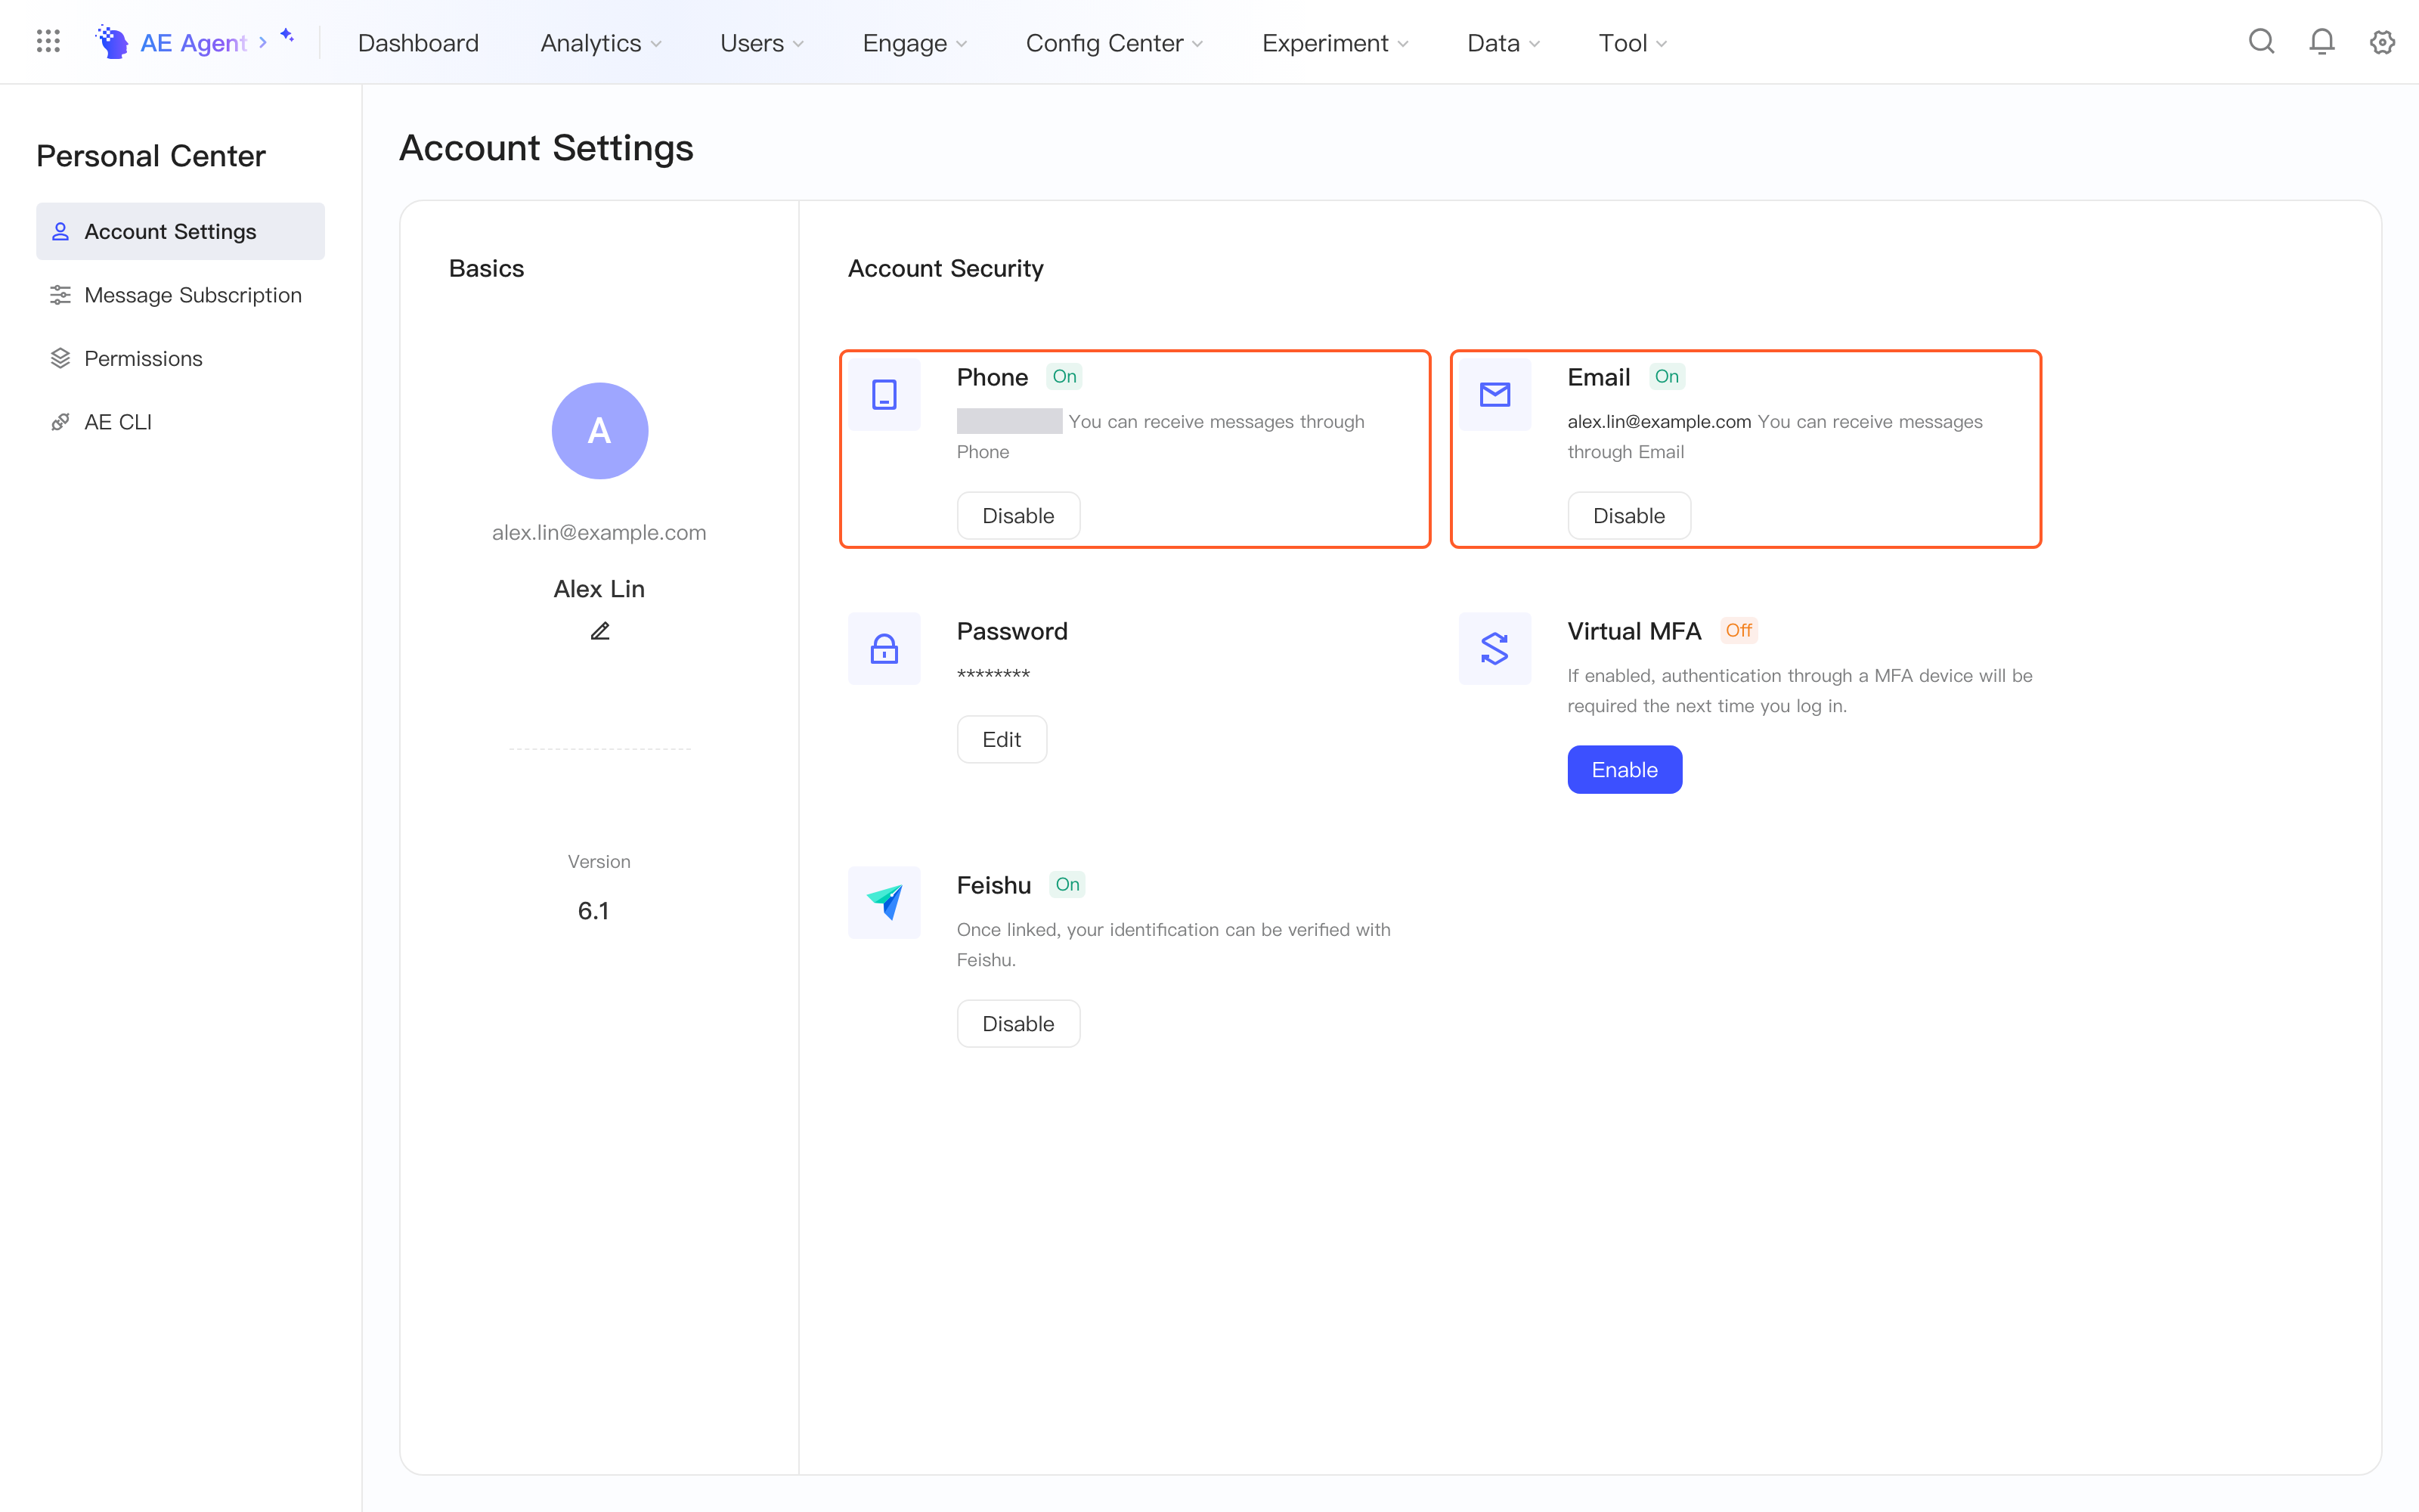Viewport: 2419px width, 1512px height.
Task: Expand the Engage dropdown menu
Action: [x=915, y=43]
